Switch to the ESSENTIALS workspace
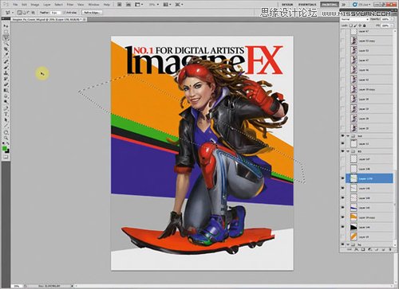Screen dimensions: 399x289 (x=307, y=5)
